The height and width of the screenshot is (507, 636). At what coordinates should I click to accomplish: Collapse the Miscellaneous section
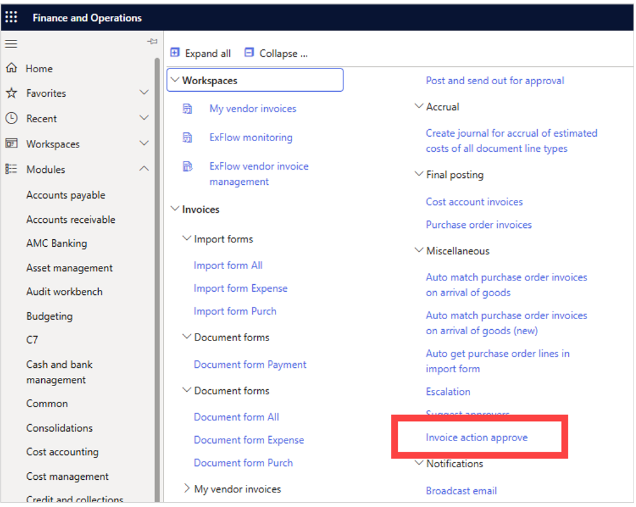click(x=419, y=251)
